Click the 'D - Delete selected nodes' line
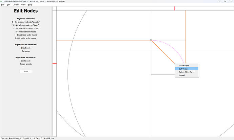The height and width of the screenshot is (140, 234). [26, 32]
